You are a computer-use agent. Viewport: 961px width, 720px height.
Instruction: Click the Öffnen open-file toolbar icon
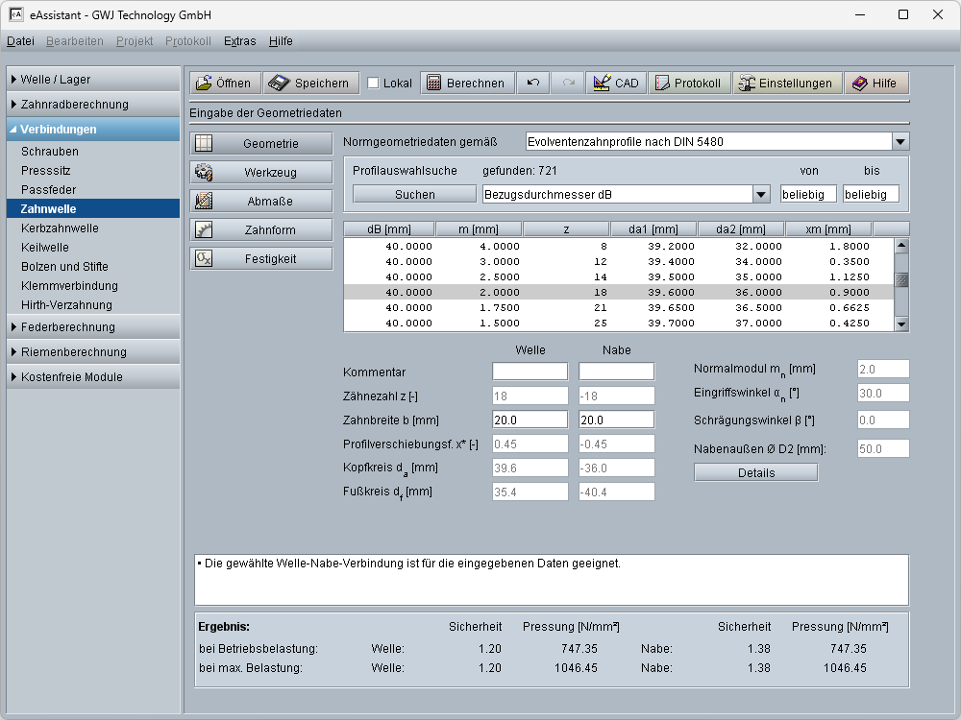tap(204, 84)
